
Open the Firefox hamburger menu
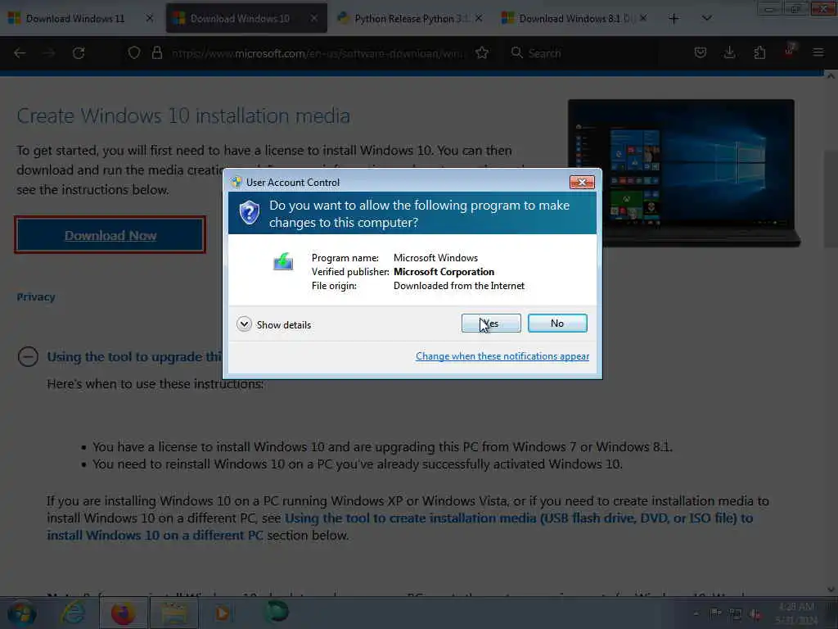(x=818, y=52)
